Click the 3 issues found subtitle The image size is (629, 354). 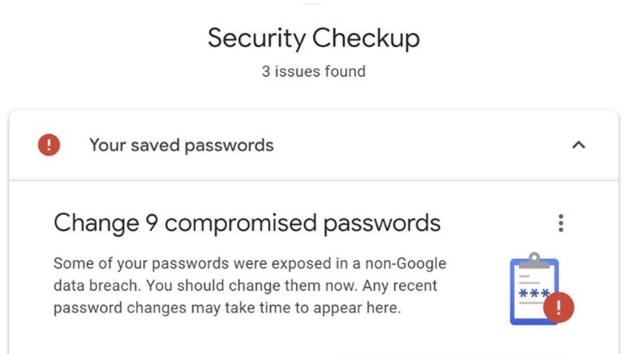click(314, 71)
